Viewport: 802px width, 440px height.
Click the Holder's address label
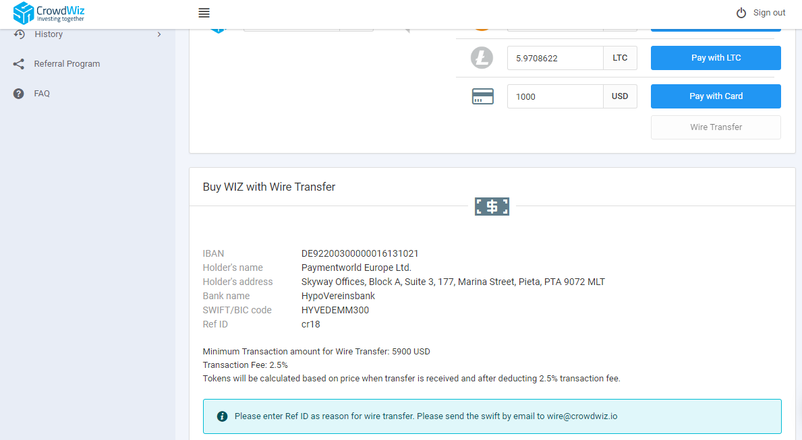238,282
